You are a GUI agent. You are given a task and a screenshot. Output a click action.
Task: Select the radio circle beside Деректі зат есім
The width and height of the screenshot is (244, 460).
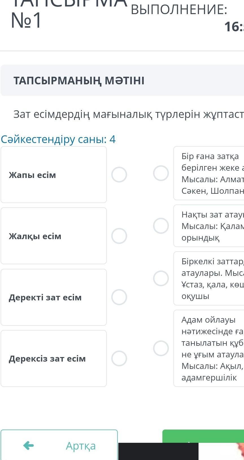tap(119, 297)
